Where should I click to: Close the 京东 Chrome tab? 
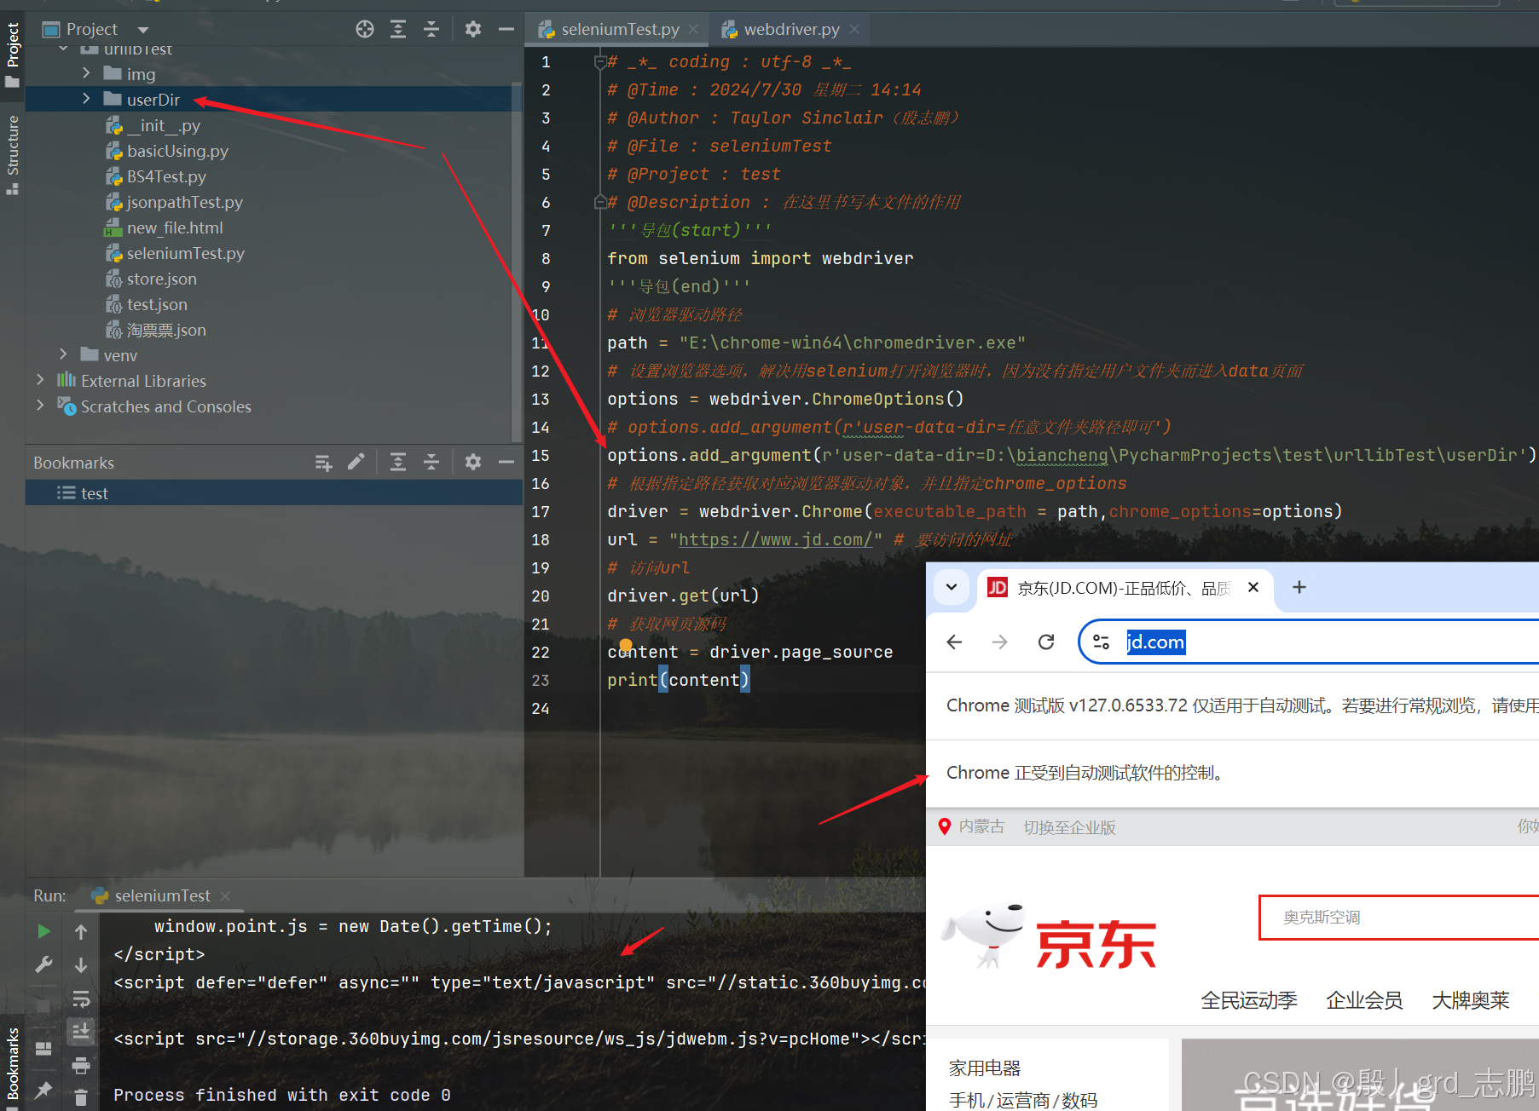(1253, 587)
